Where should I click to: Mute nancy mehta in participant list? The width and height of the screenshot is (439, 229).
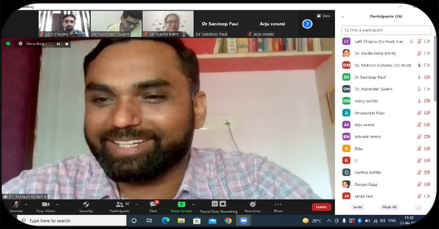tap(419, 101)
